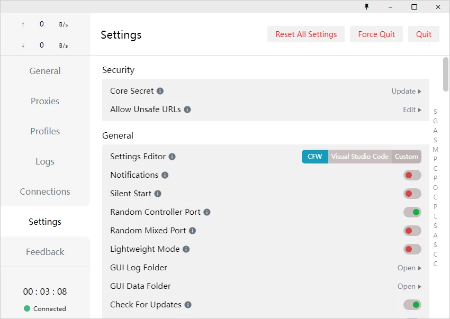The image size is (450, 319).
Task: Click the Force Quit button
Action: click(376, 34)
